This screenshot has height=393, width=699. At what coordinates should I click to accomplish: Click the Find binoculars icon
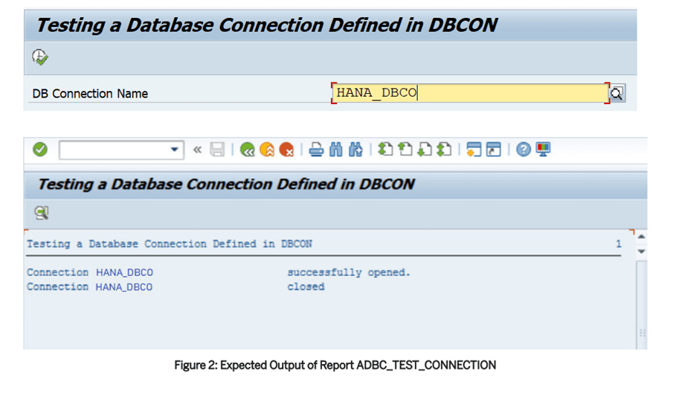pos(335,150)
